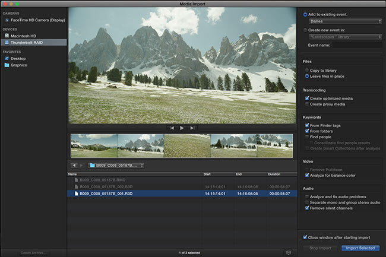This screenshot has height=257, width=386.
Task: Uncheck Remove silent channels
Action: click(x=306, y=208)
